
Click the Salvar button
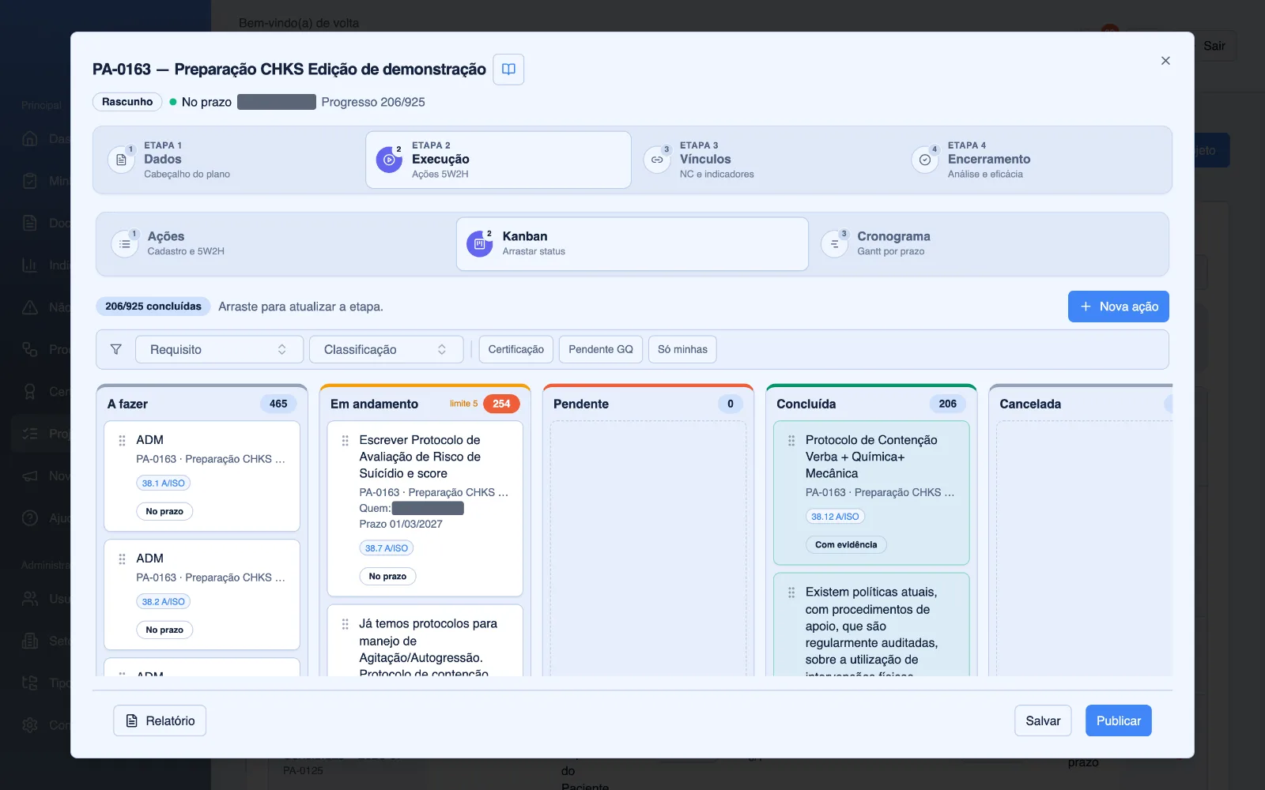(1043, 720)
